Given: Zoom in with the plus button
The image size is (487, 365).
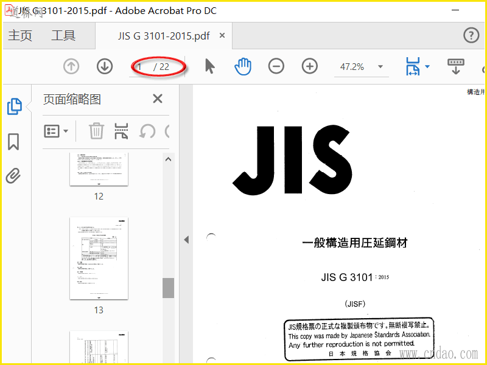Looking at the screenshot, I should click(x=310, y=66).
